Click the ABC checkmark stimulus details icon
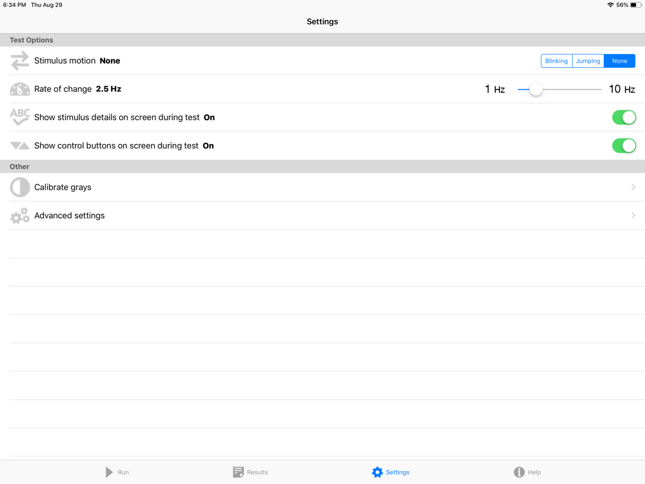 click(x=20, y=117)
